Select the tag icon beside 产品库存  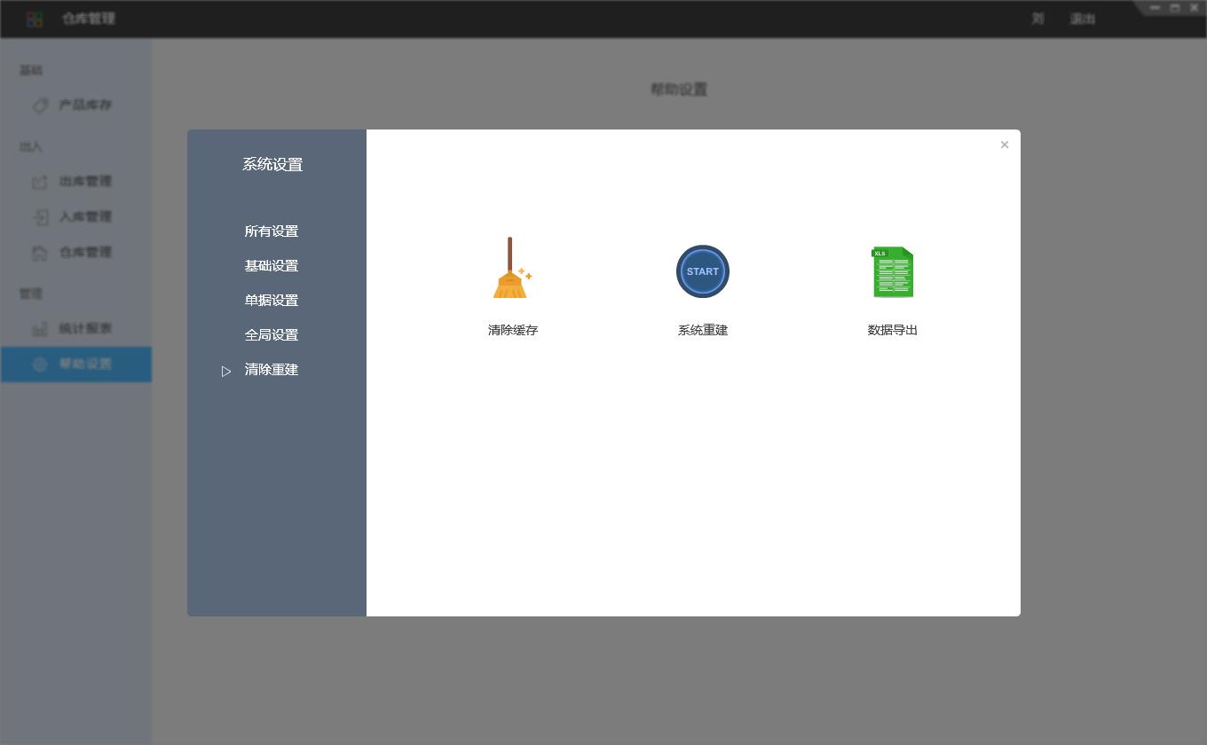tap(40, 106)
